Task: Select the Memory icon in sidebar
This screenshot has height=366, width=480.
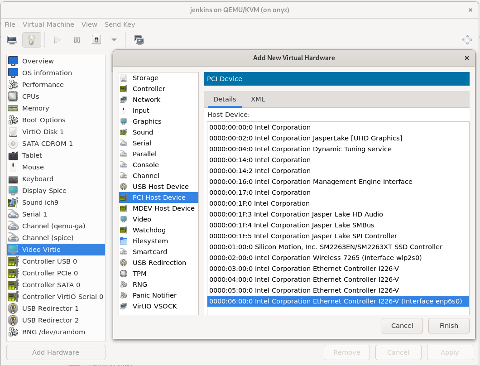Action: [x=13, y=108]
